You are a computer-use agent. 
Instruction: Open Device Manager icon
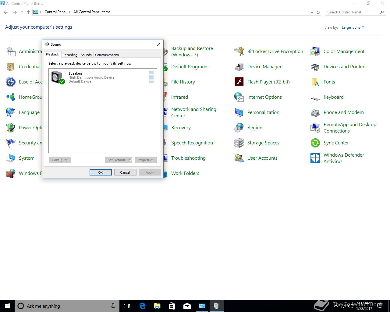pyautogui.click(x=239, y=67)
